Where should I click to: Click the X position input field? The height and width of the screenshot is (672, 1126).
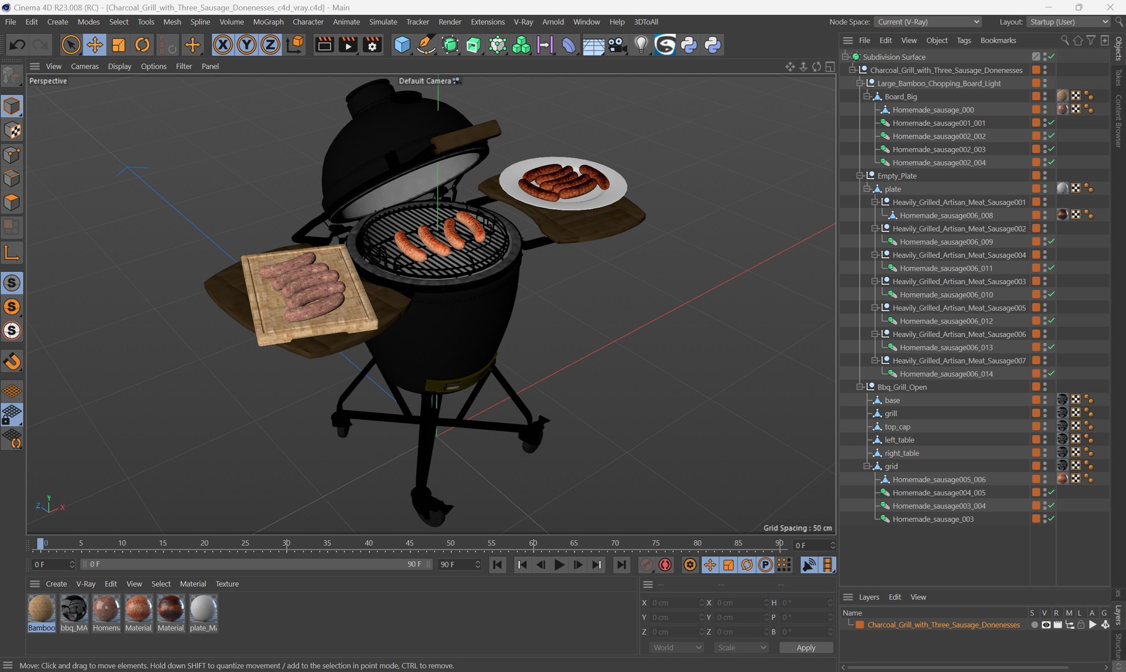(677, 603)
